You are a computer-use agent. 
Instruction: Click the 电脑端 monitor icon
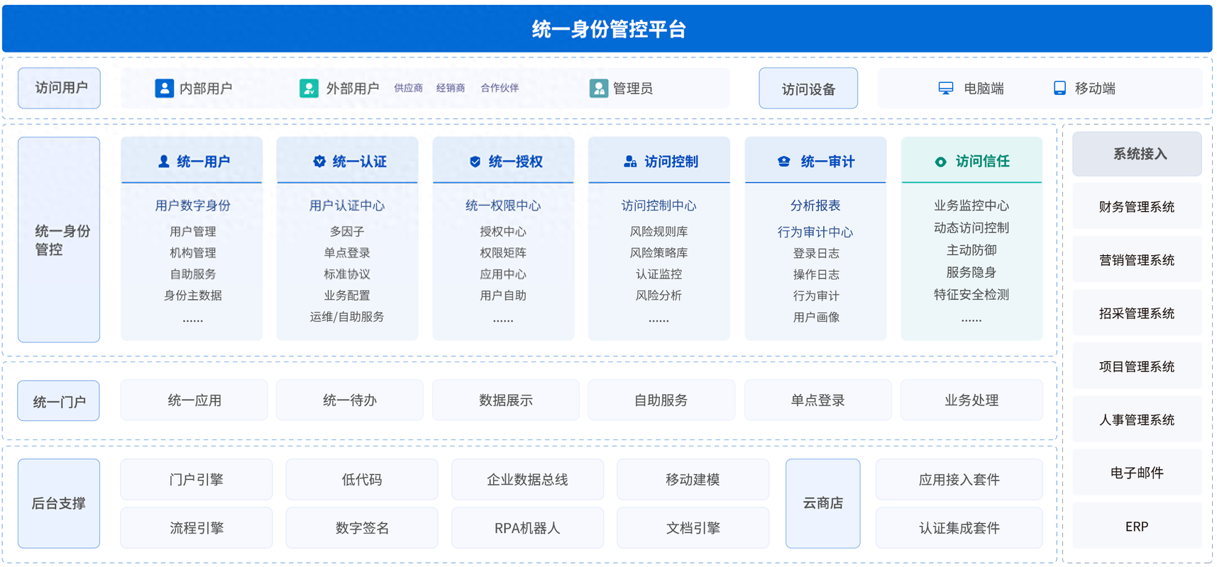point(946,88)
